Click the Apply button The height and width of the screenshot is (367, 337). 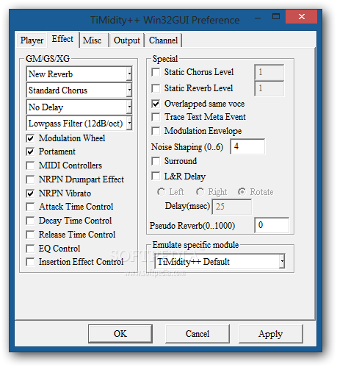pyautogui.click(x=271, y=333)
